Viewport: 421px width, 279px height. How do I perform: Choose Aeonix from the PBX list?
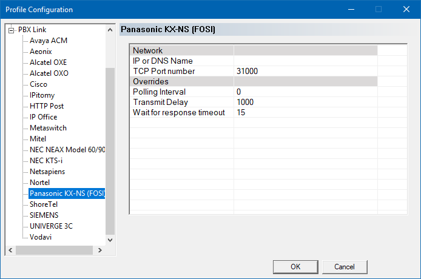pos(41,52)
